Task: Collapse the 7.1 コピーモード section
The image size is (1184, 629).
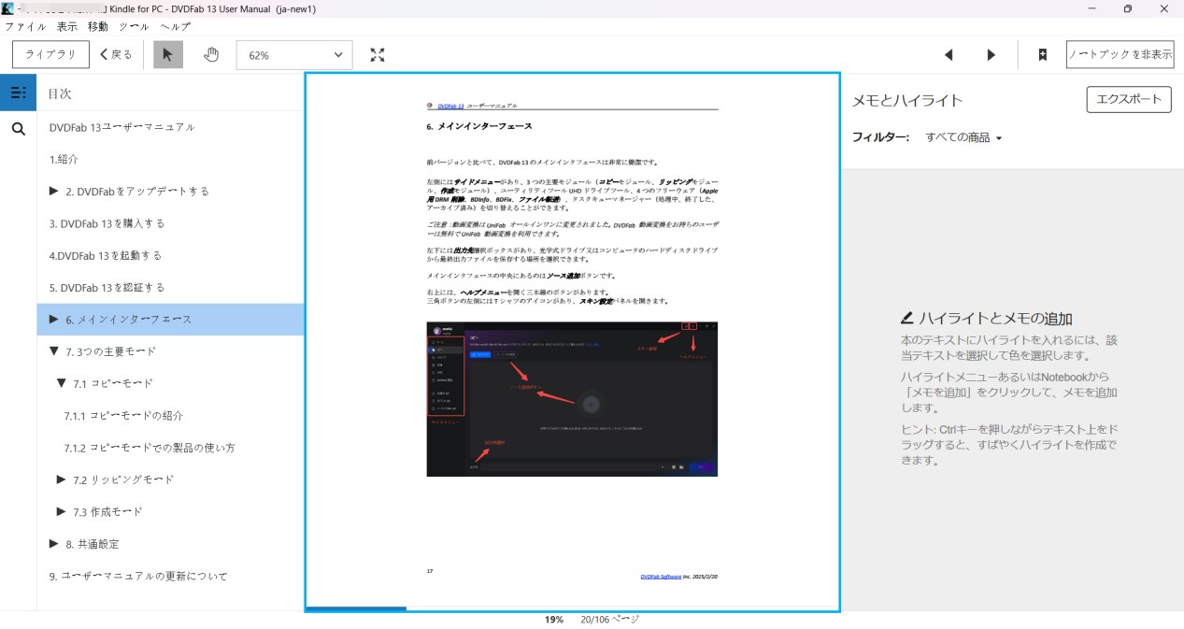Action: tap(61, 383)
